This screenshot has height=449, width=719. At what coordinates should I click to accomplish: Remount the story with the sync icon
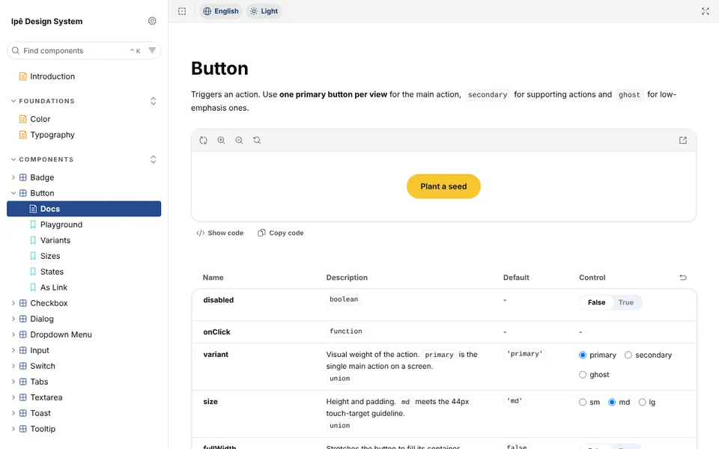tap(203, 140)
